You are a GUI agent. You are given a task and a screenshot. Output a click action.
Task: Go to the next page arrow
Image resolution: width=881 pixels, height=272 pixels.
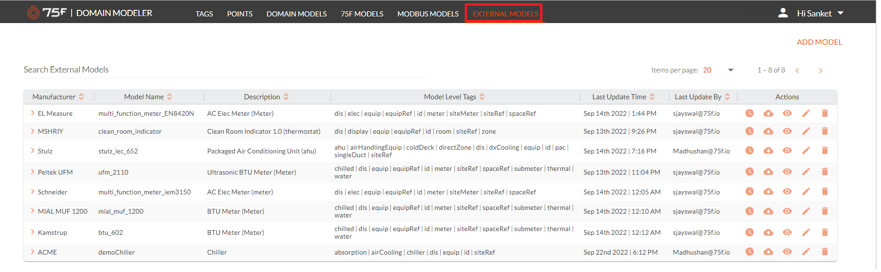pyautogui.click(x=821, y=71)
